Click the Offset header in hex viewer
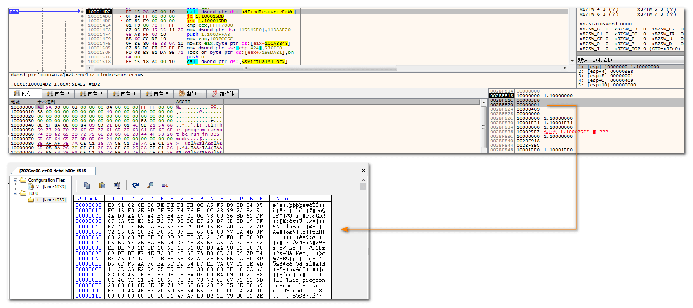This screenshot has height=308, width=693. point(87,198)
